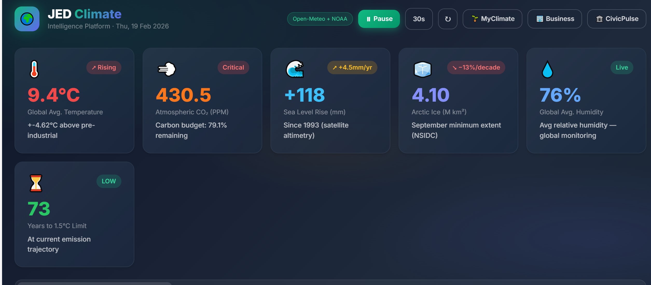Switch to the Business view
Screen dimensions: 651x285
click(555, 19)
